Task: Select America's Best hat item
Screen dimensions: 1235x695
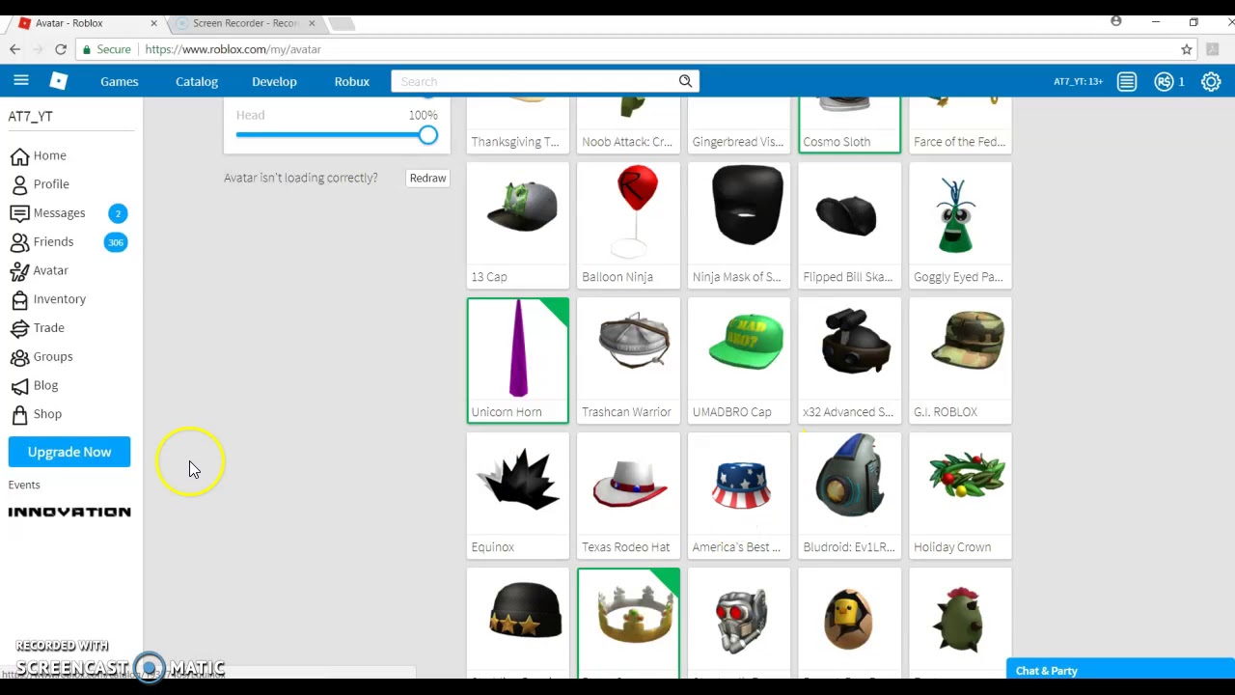Action: coord(739,495)
